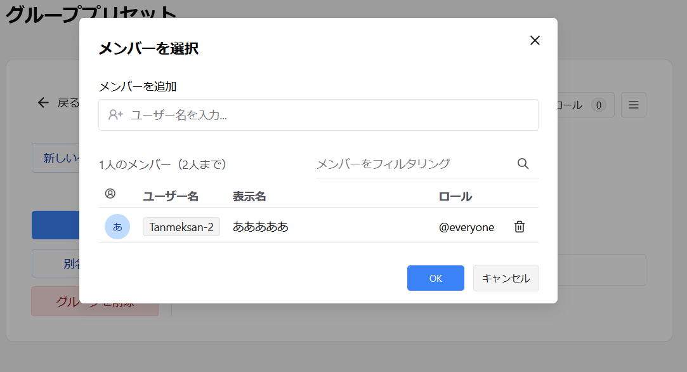Viewport: 687px width, 372px height.
Task: Confirm member selection with OK
Action: pos(435,278)
